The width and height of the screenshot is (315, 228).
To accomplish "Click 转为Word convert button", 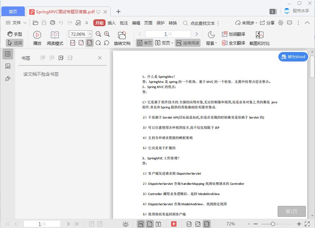I will point(293,57).
